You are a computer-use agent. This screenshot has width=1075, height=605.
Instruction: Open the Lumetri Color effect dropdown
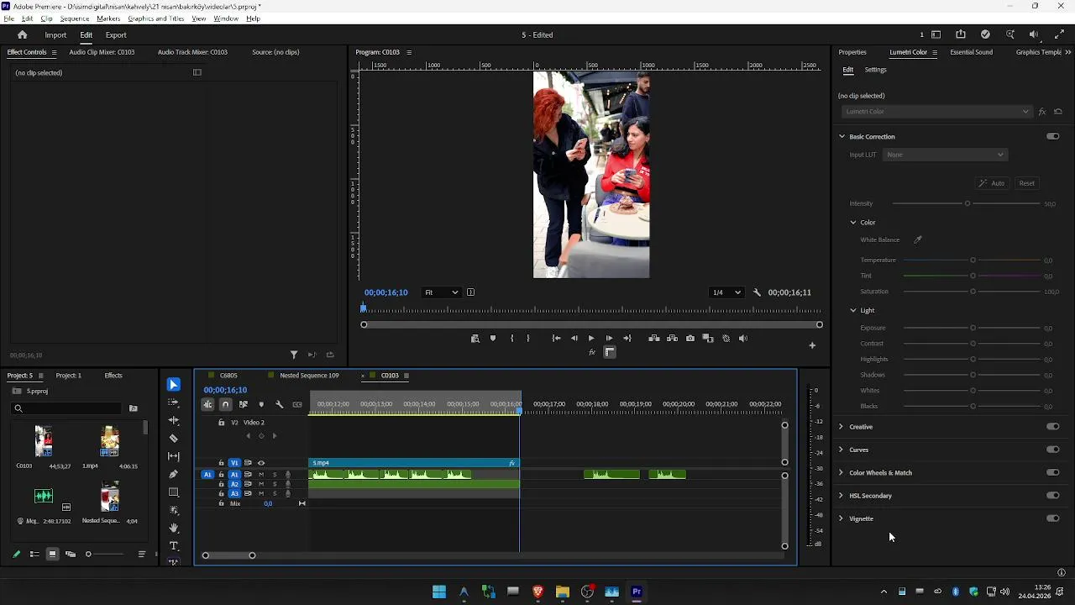[x=936, y=112]
